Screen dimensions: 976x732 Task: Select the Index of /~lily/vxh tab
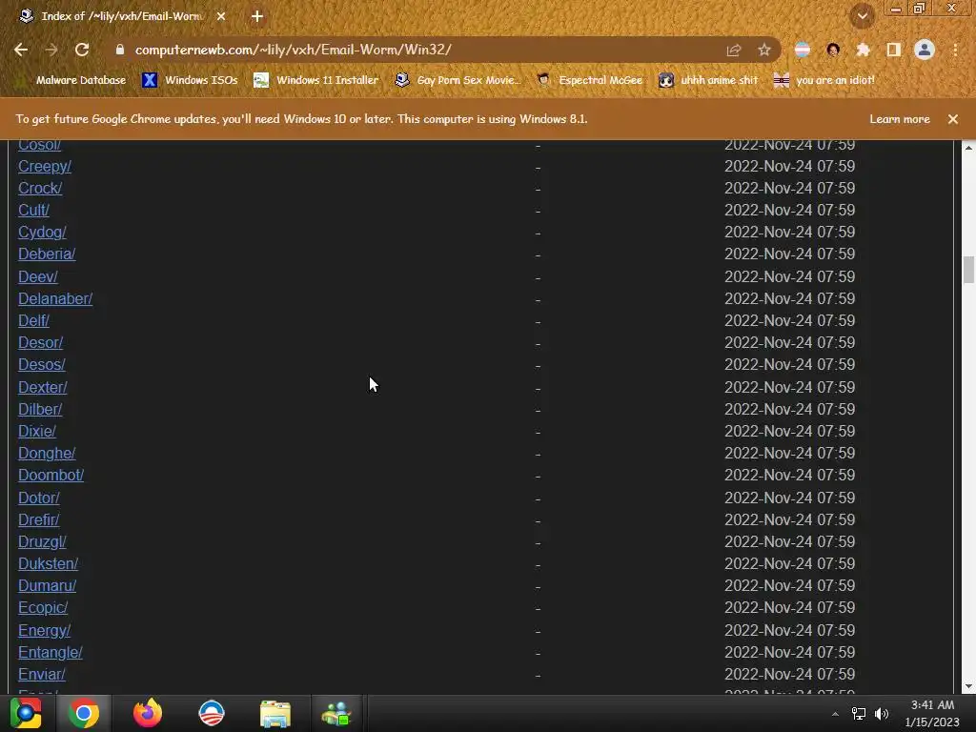pos(121,17)
